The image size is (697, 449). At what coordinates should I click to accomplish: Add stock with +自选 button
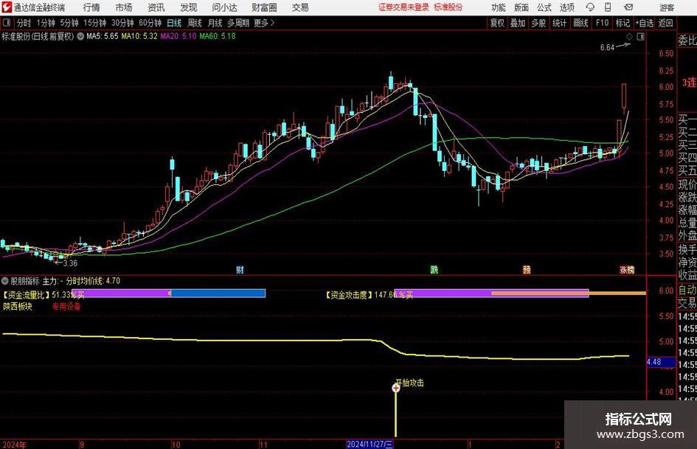pos(644,23)
